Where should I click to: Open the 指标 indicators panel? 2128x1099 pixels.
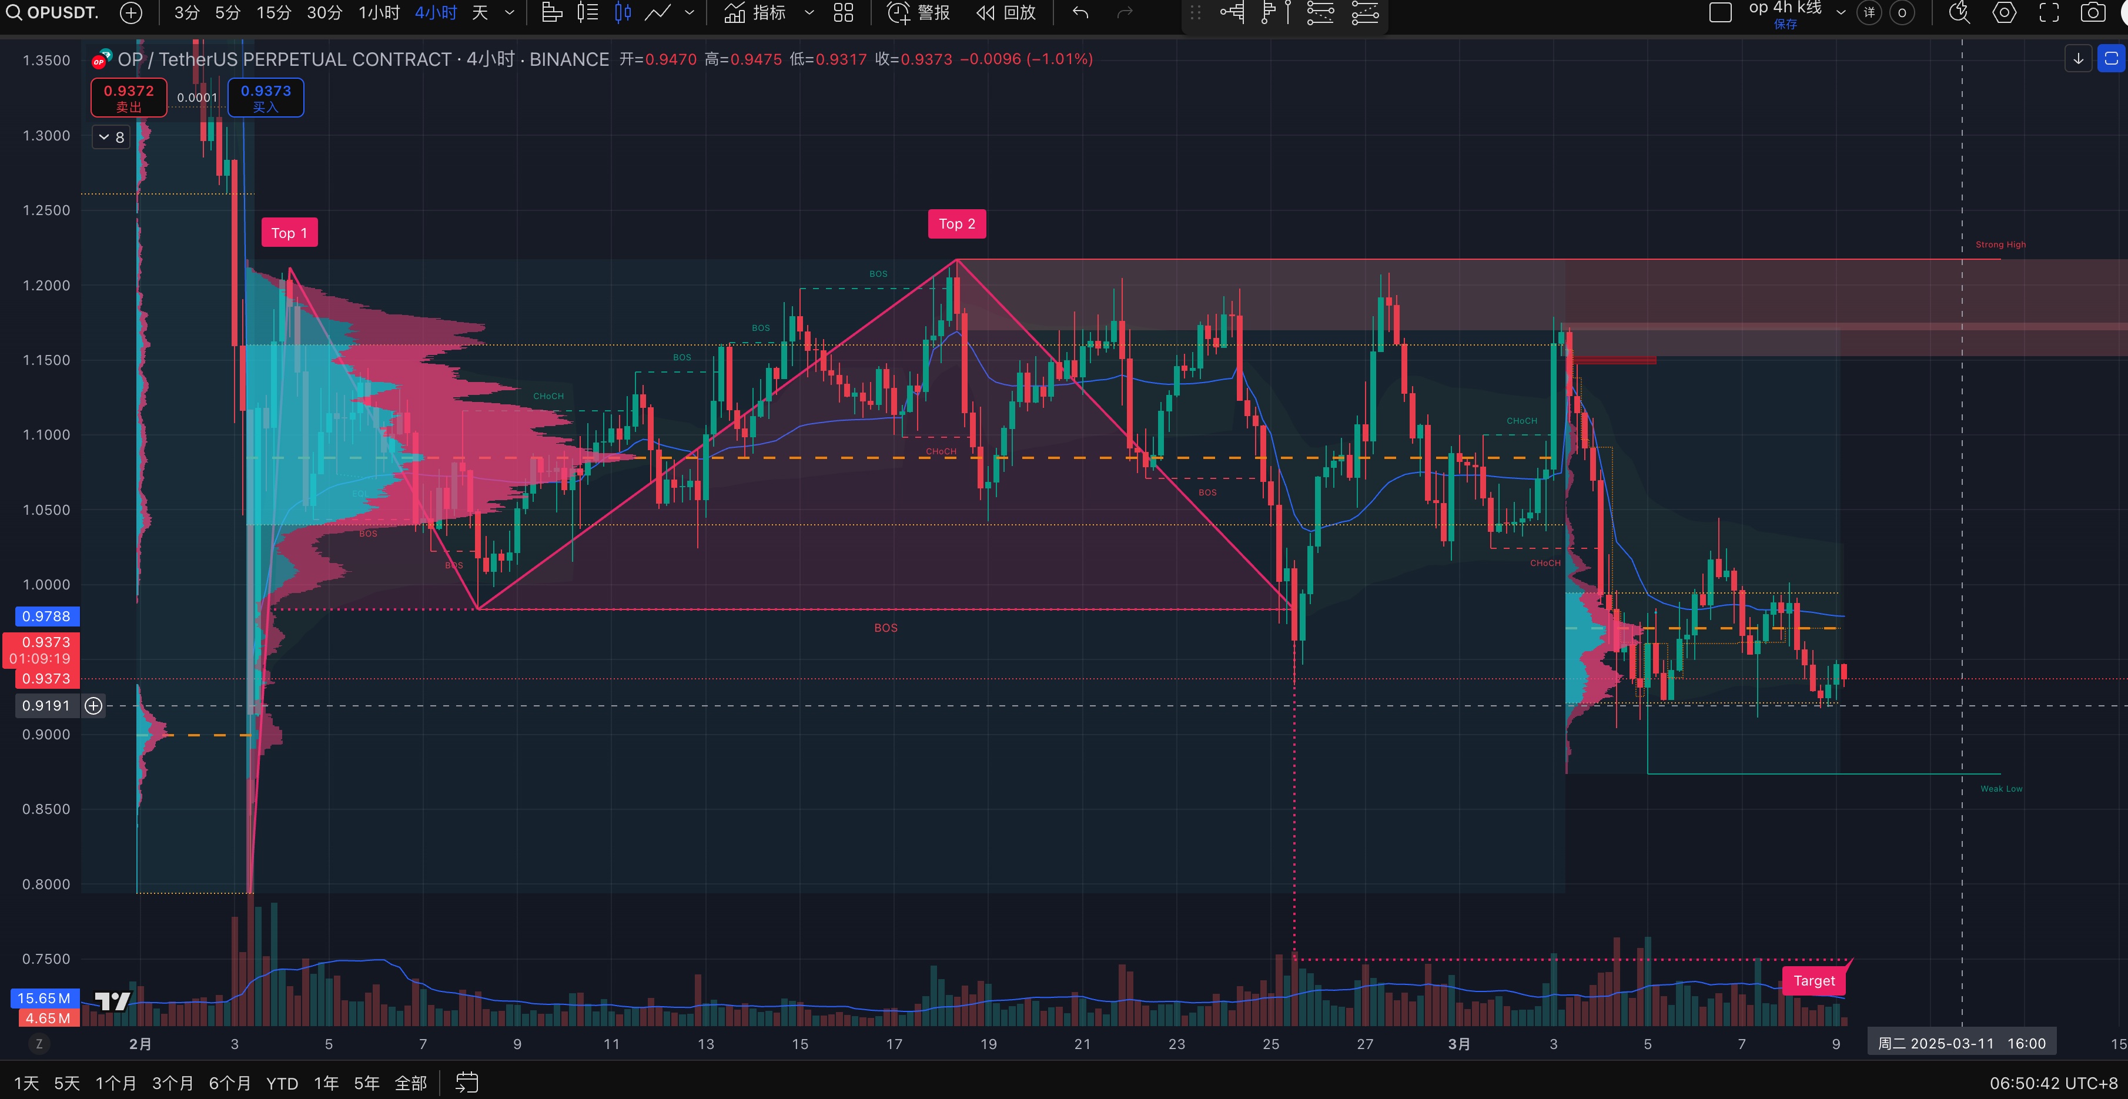point(755,12)
